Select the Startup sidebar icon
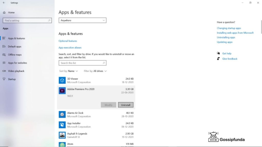The image size is (262, 147). point(4,79)
